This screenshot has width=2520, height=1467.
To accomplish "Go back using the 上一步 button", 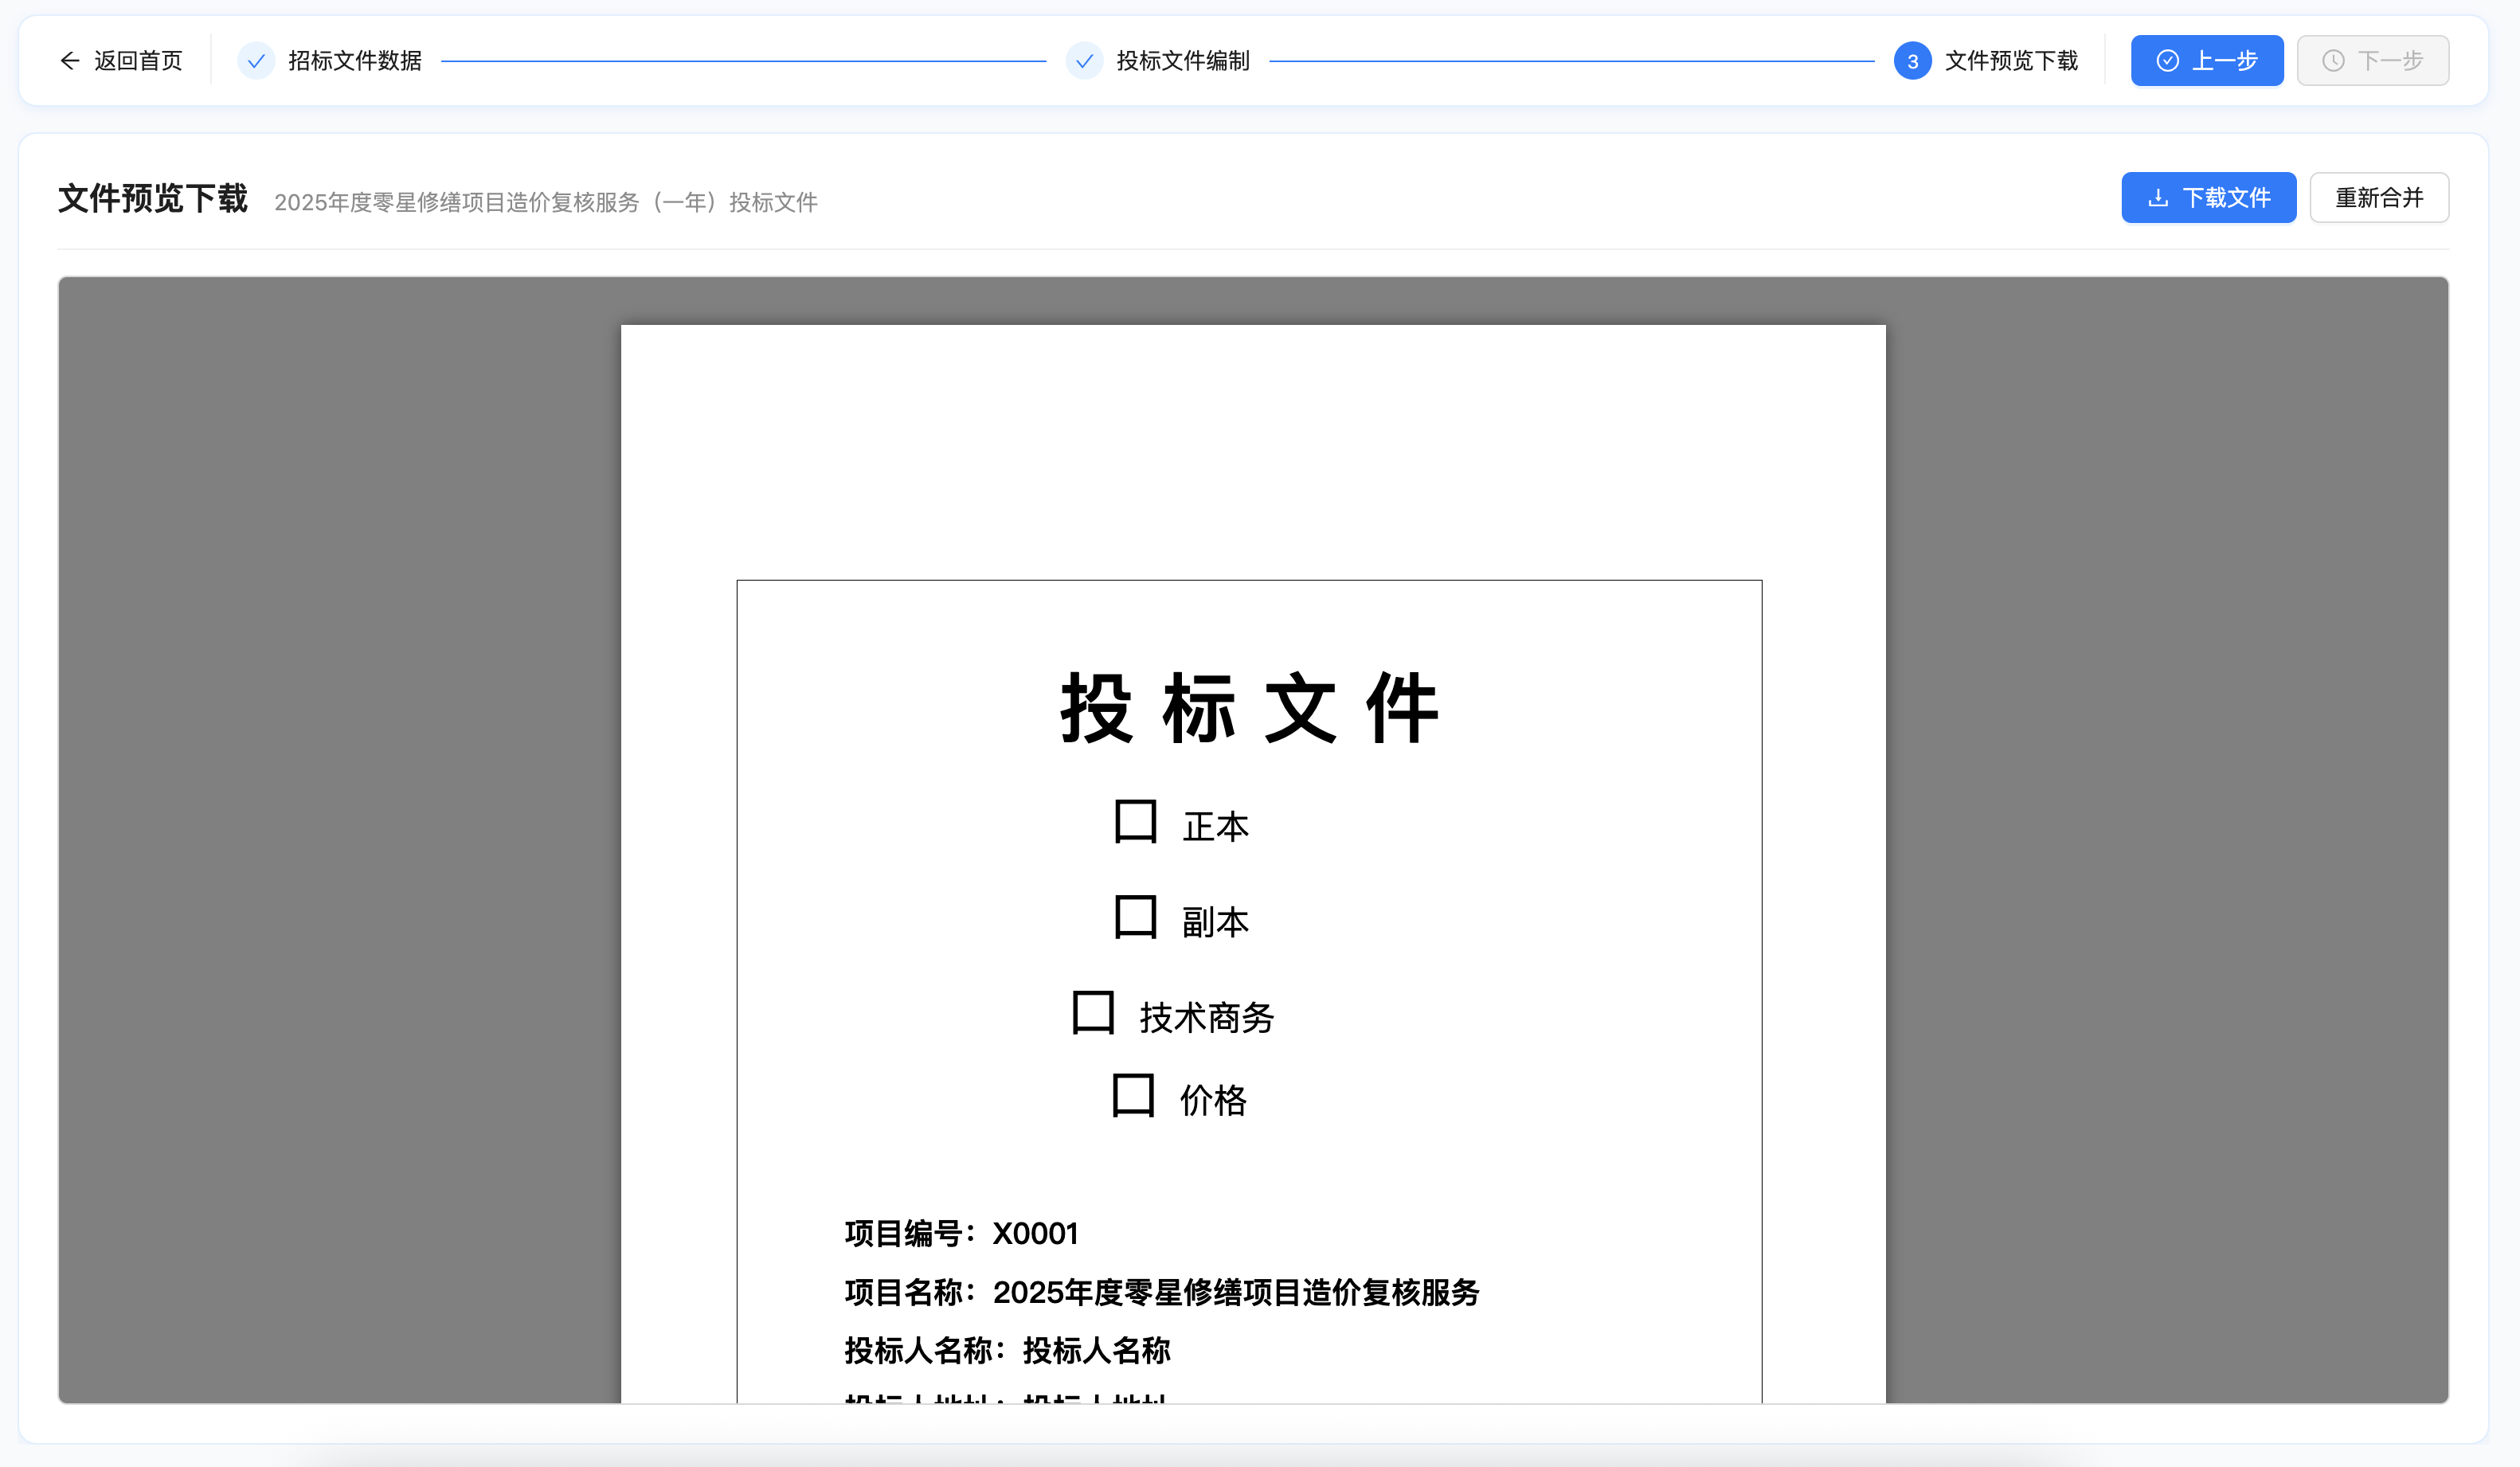I will (x=2207, y=61).
